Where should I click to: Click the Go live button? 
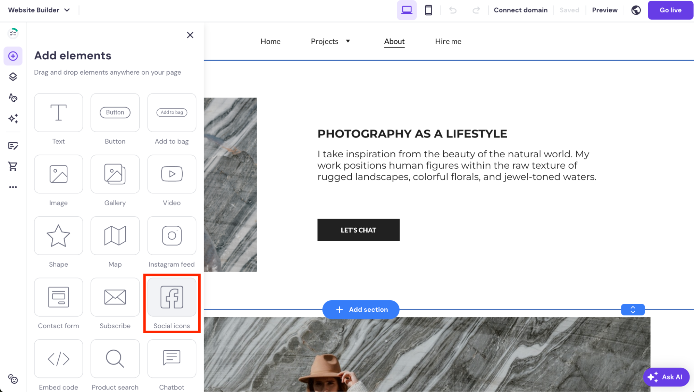[670, 10]
